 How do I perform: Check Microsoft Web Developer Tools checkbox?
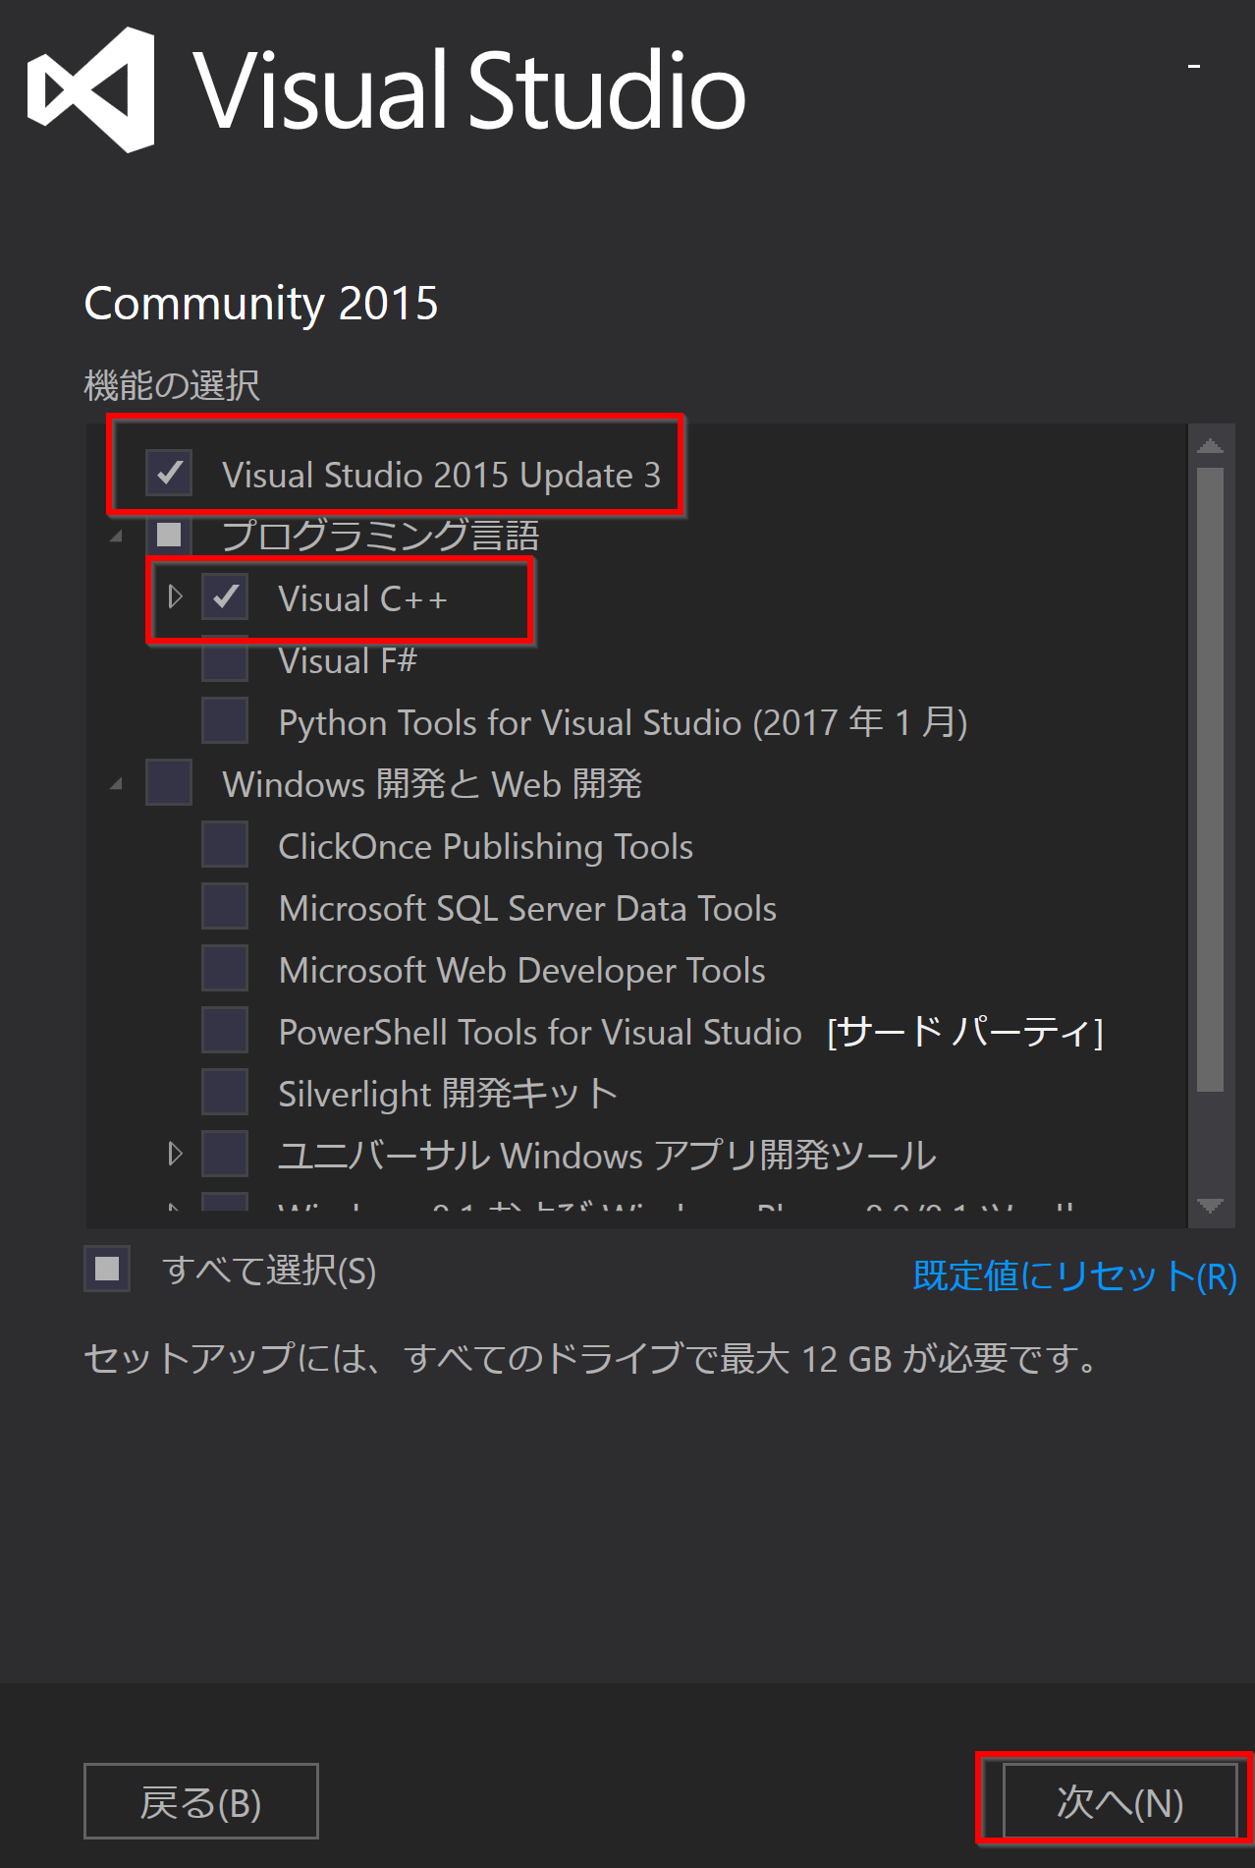point(225,968)
